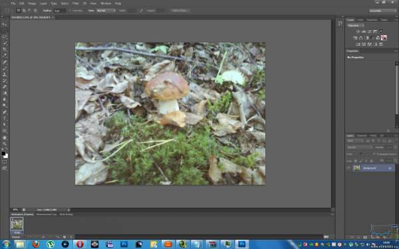Open the frame delay dropdown under frame 1
The height and width of the screenshot is (249, 399).
[x=17, y=232]
